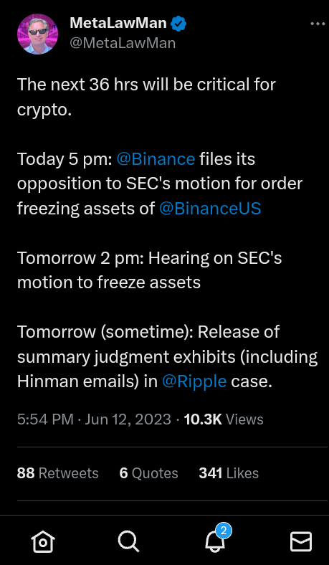Open the @BinanceUS mention
Viewport: 329px width, 565px height.
pyautogui.click(x=210, y=209)
